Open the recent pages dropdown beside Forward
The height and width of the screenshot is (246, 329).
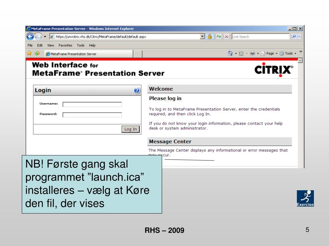45,37
